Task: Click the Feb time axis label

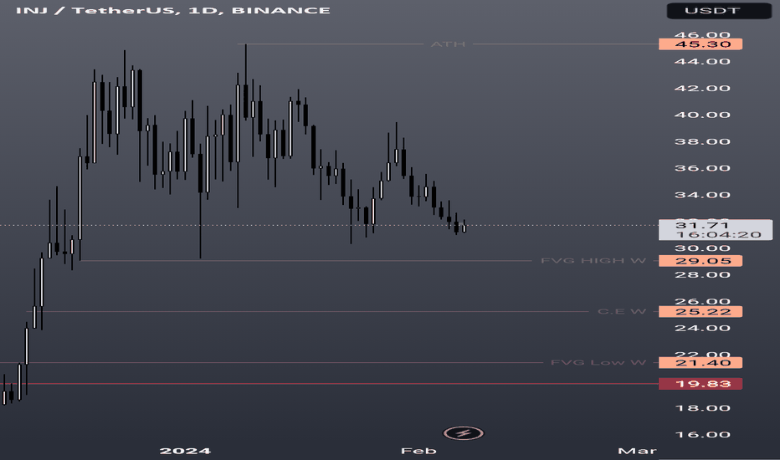Action: click(418, 451)
